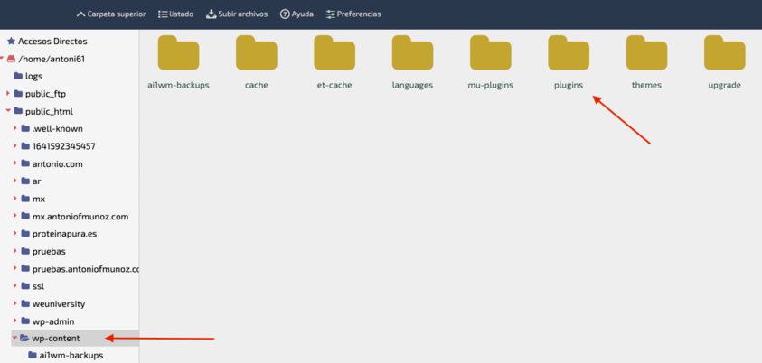Screen dimensions: 762x363
Task: Open the upgrade folder icon
Action: click(x=725, y=52)
